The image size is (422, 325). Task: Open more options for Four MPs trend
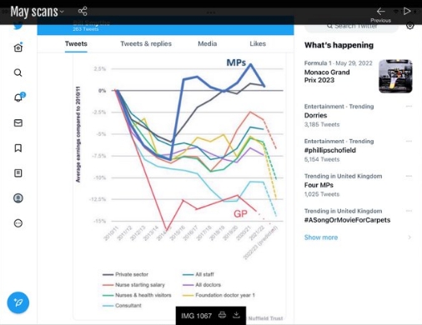409,176
